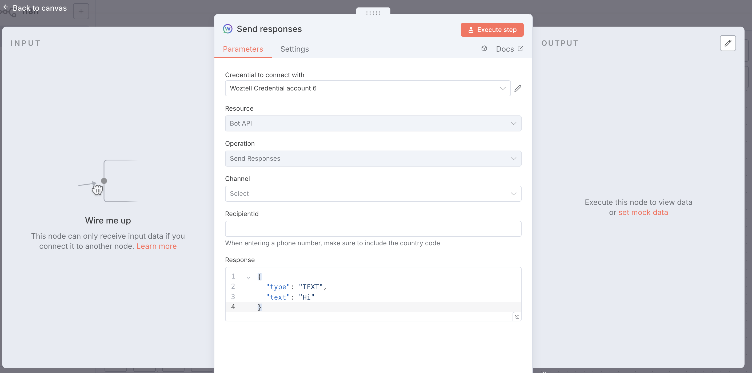Click the plus icon to add a node
This screenshot has width=752, height=373.
[81, 11]
